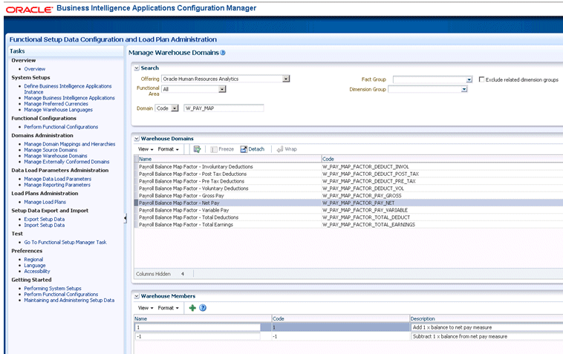Add a warehouse member with green plus icon
Image resolution: width=563 pixels, height=354 pixels.
pos(192,307)
